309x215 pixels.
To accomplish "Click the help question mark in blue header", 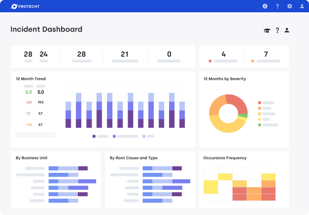I will pyautogui.click(x=277, y=6).
